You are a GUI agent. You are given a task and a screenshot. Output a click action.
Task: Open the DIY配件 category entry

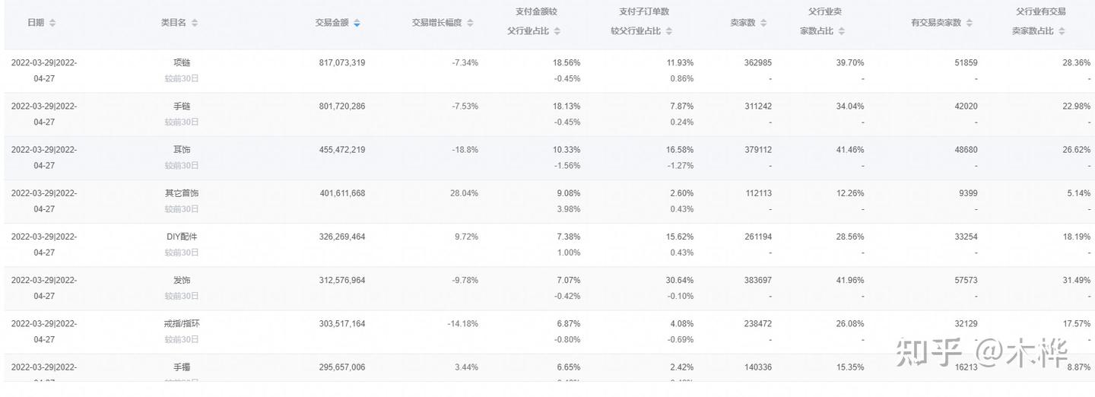click(182, 237)
